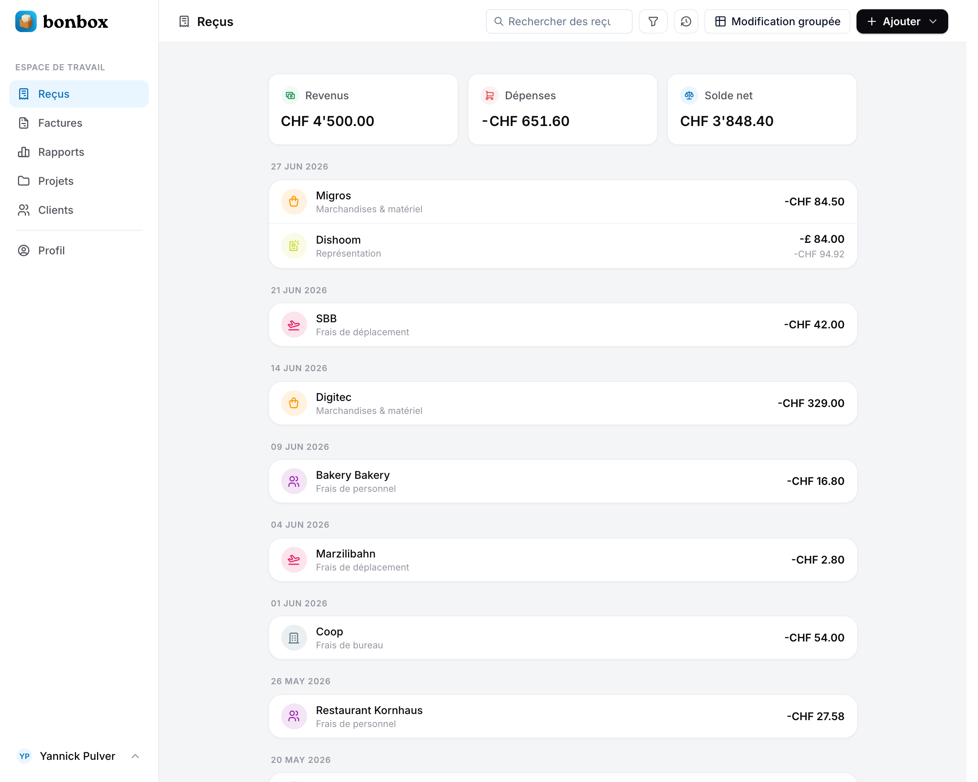This screenshot has height=782, width=978.
Task: Click the Clients people icon
Action: 24,210
